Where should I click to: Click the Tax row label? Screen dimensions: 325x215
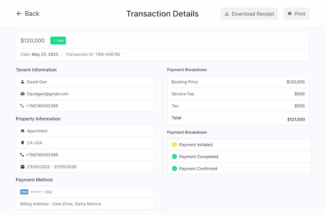pyautogui.click(x=175, y=106)
